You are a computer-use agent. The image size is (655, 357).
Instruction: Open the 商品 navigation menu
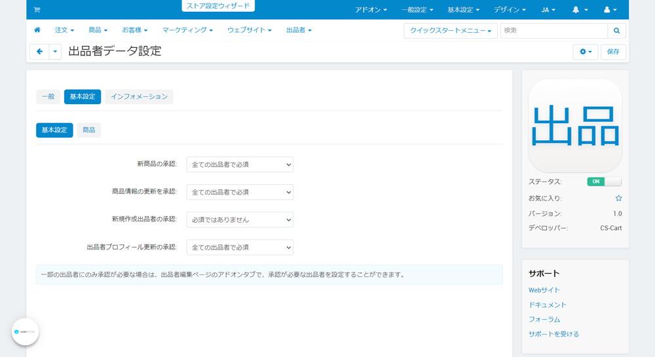(x=98, y=30)
